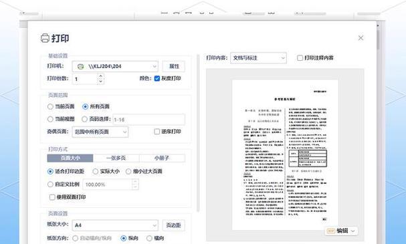Screen dimensions: 406x244
Task: Select 实际大小 radio option
Action: [95, 171]
